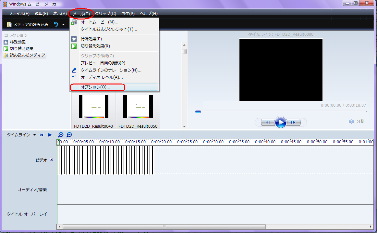Open the 再生(P) menu
Viewport: 377px width, 233px height.
tap(128, 14)
